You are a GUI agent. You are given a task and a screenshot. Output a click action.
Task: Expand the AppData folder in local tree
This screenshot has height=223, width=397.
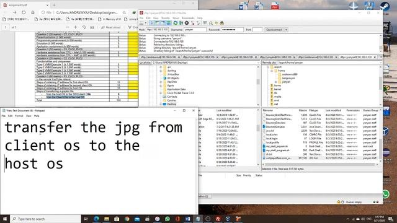[161, 82]
